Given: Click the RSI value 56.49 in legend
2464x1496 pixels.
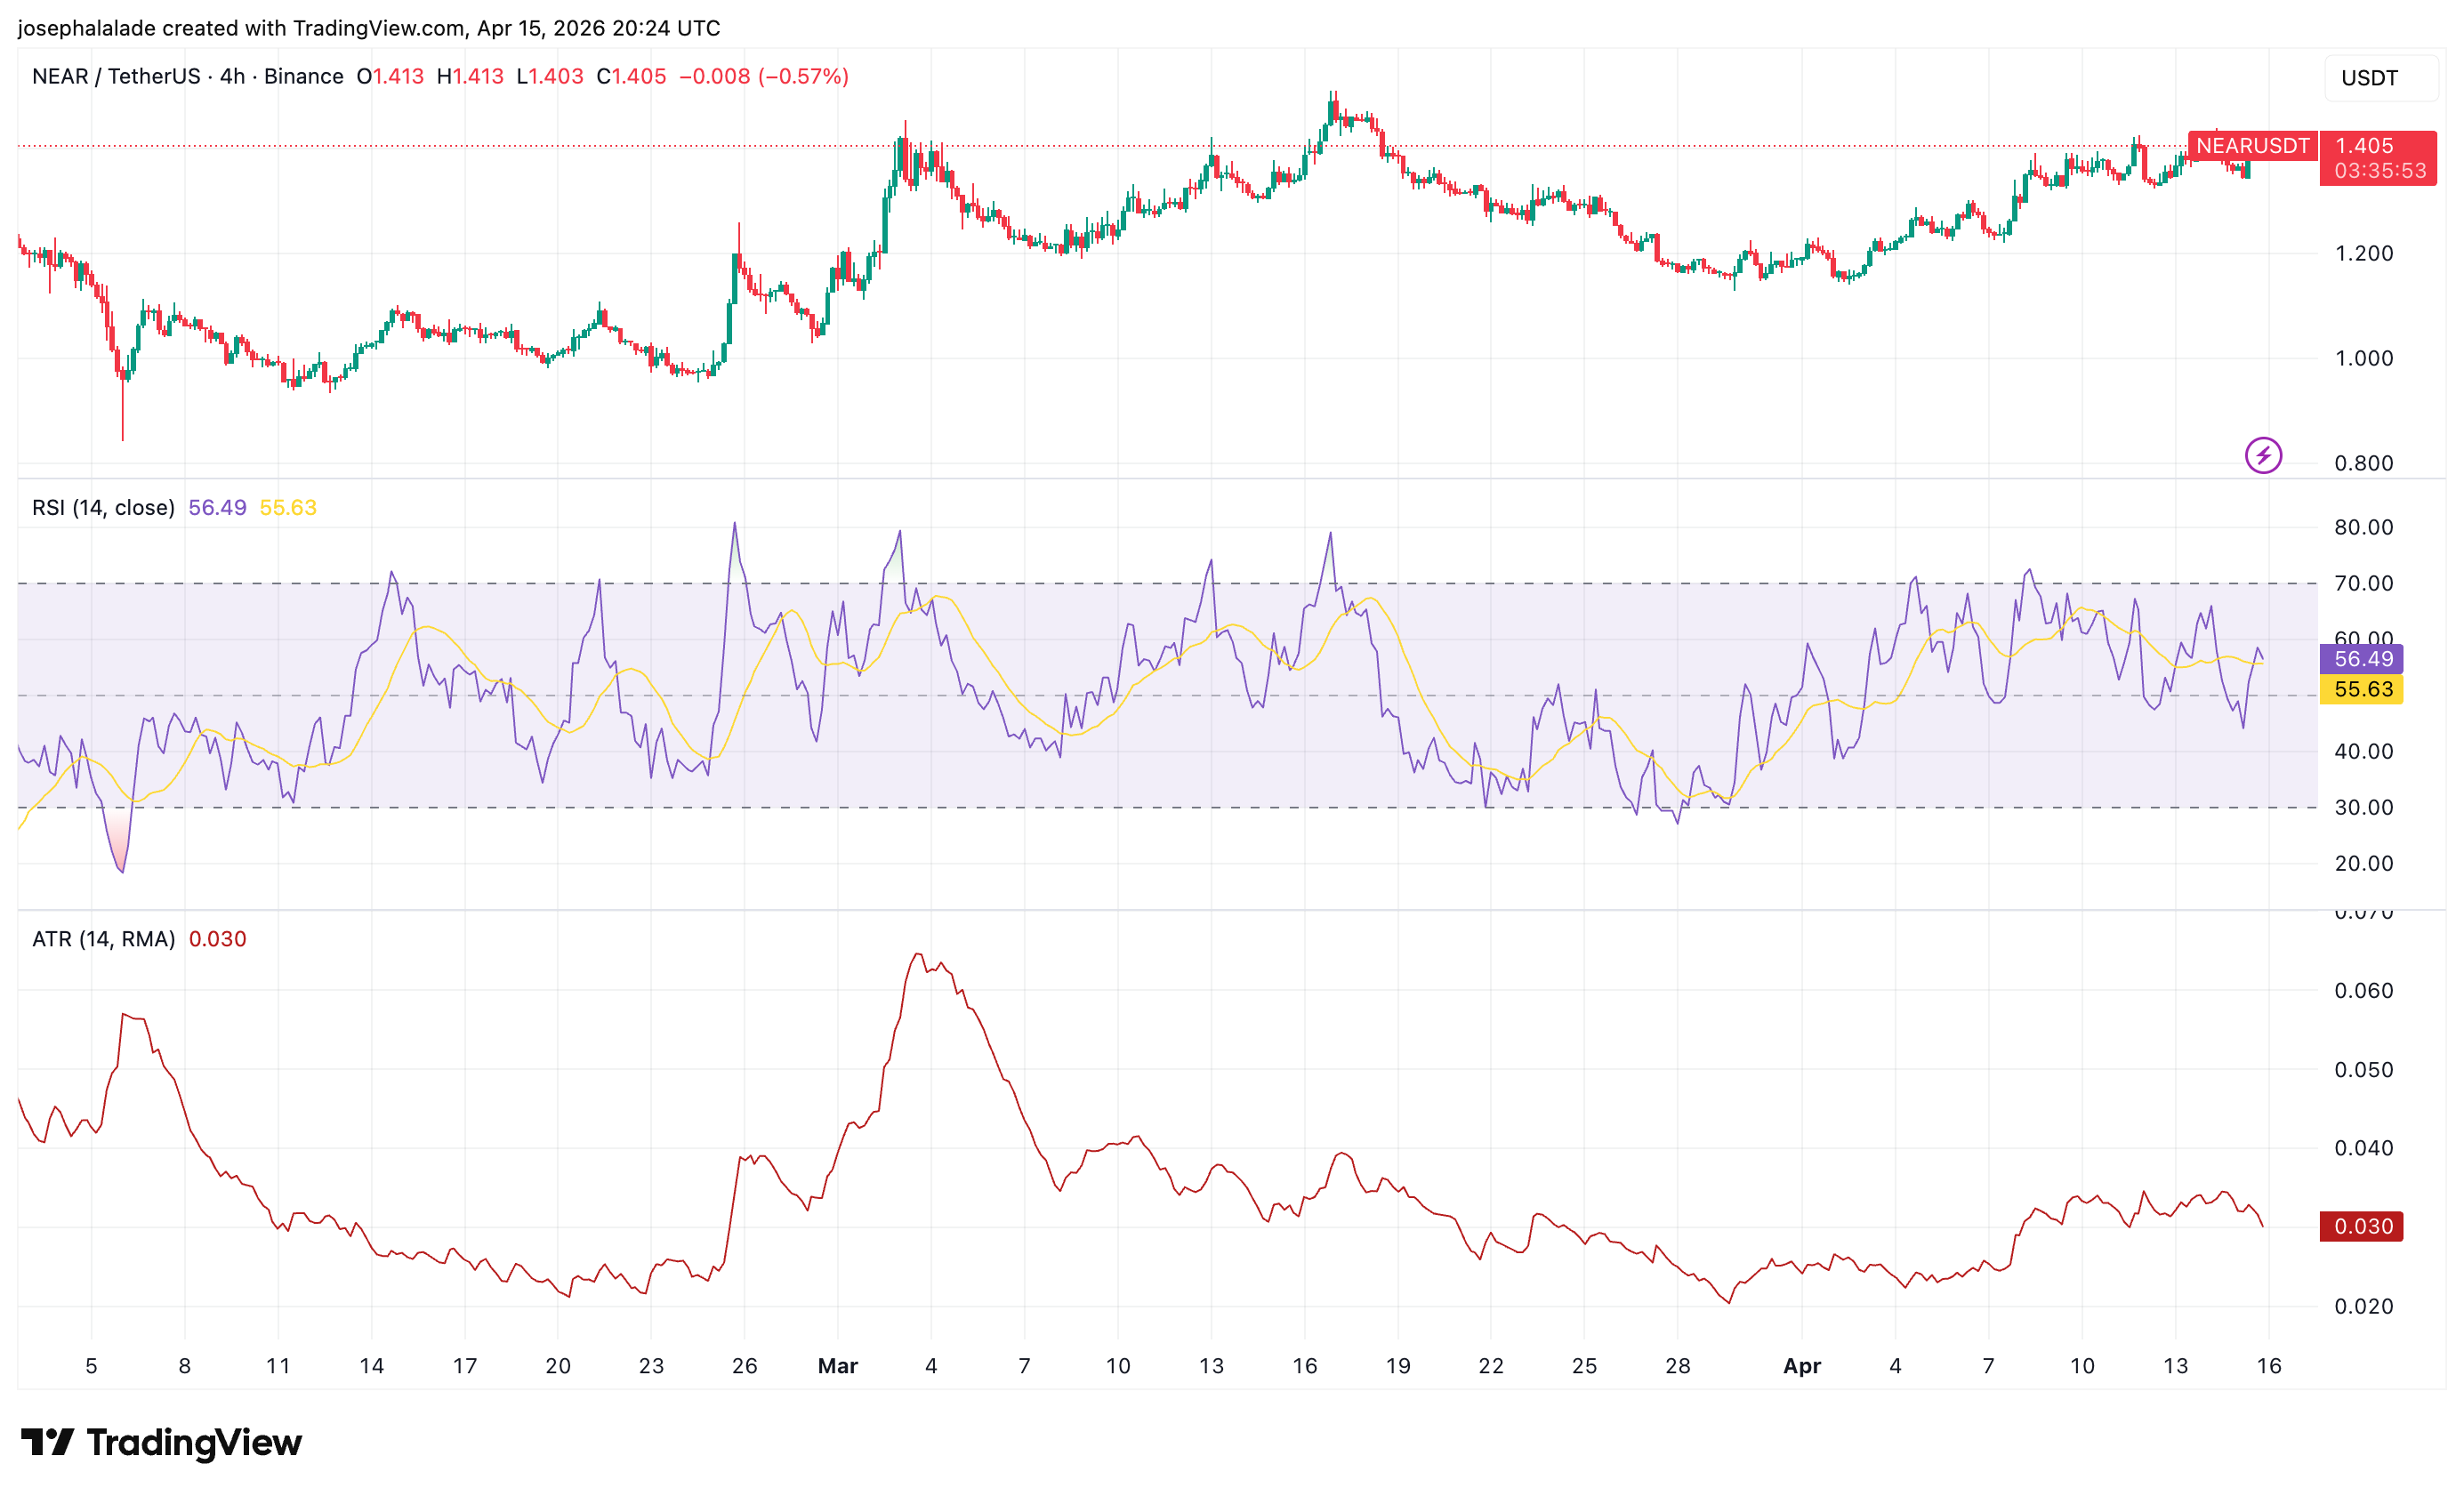Looking at the screenshot, I should (217, 508).
